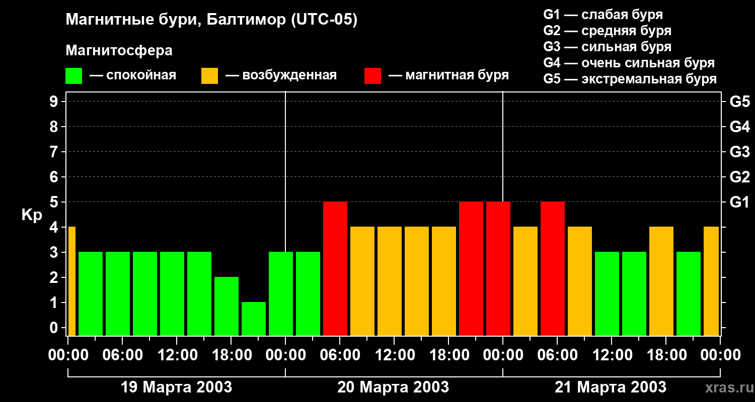Select the "21 Марта 2003" date label
The width and height of the screenshot is (755, 402).
point(611,387)
